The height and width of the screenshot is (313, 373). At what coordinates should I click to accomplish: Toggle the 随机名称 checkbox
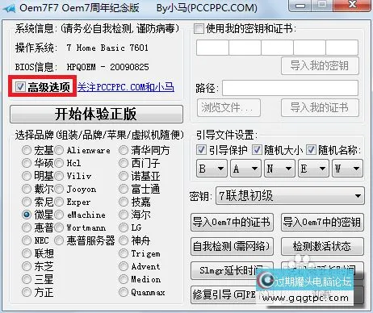click(x=311, y=149)
